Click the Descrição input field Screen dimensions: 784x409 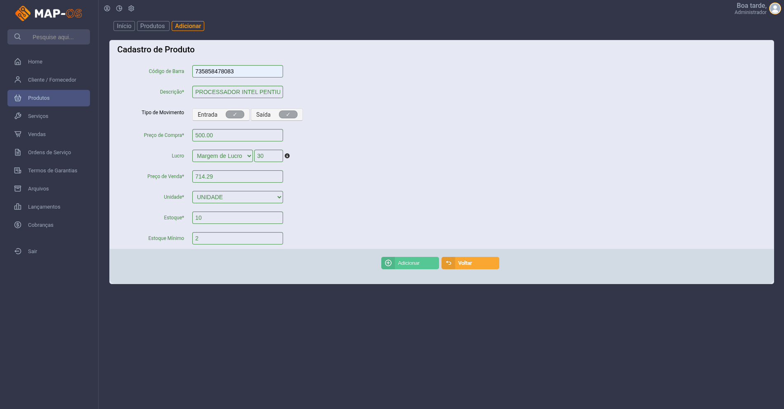(238, 92)
